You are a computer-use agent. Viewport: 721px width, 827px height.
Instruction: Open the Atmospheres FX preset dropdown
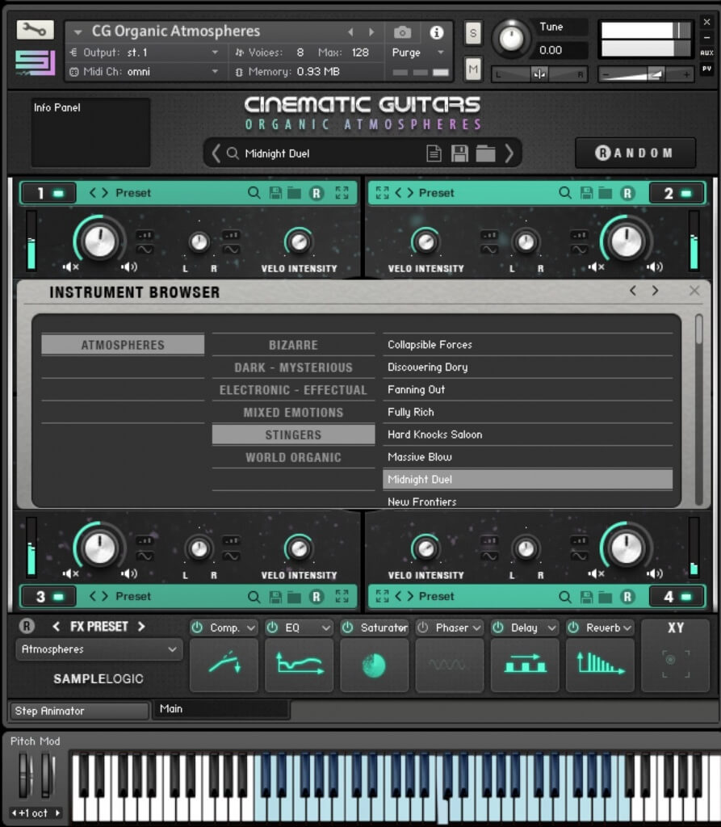click(99, 649)
